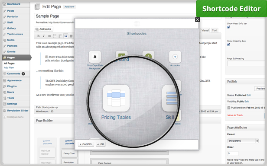Click Add New under Pages

click(9, 67)
